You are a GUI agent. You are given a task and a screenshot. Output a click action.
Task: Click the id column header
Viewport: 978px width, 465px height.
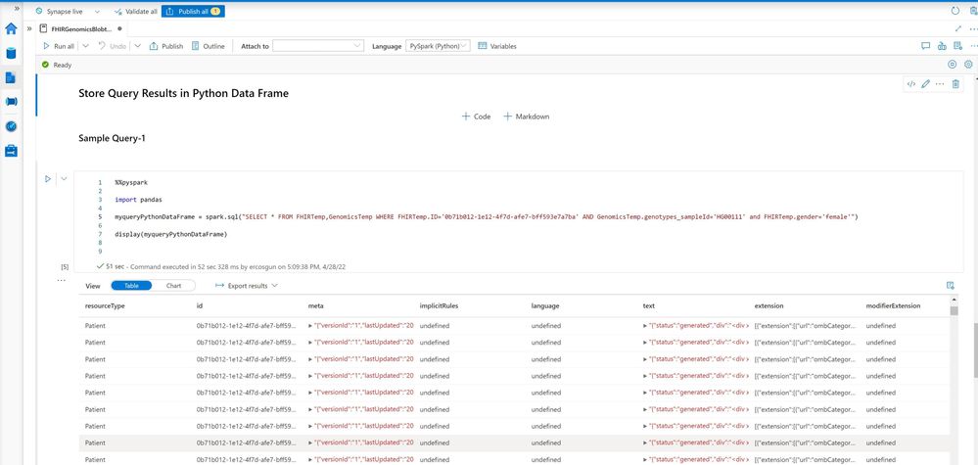[x=200, y=306]
